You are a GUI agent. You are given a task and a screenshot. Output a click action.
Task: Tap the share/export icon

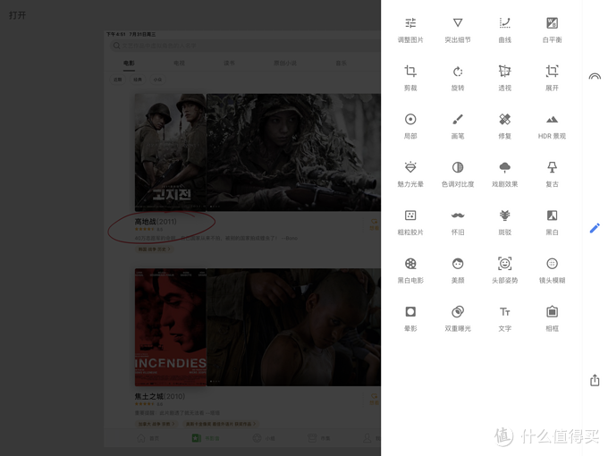595,380
